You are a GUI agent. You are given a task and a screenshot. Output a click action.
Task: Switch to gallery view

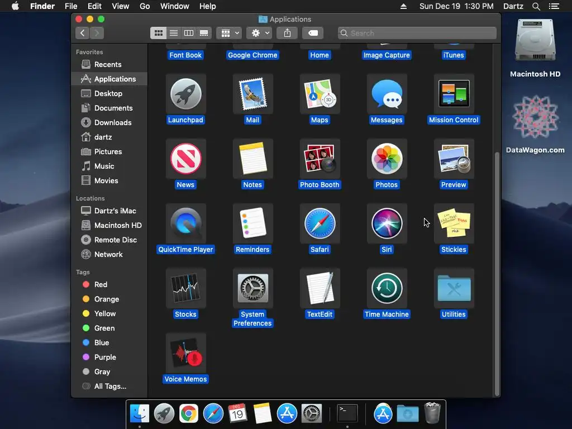click(x=204, y=33)
